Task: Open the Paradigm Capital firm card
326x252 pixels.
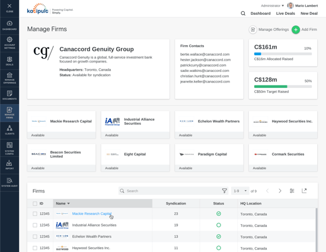Action: 209,157
